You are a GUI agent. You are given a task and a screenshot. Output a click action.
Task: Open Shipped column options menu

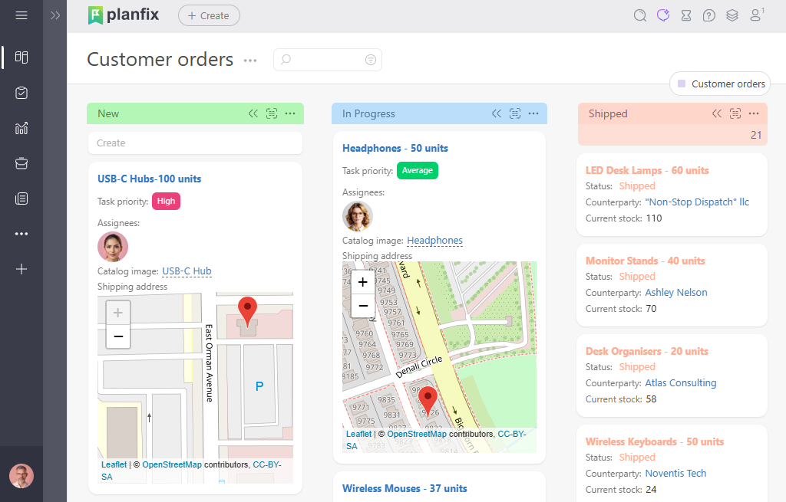[x=754, y=113]
